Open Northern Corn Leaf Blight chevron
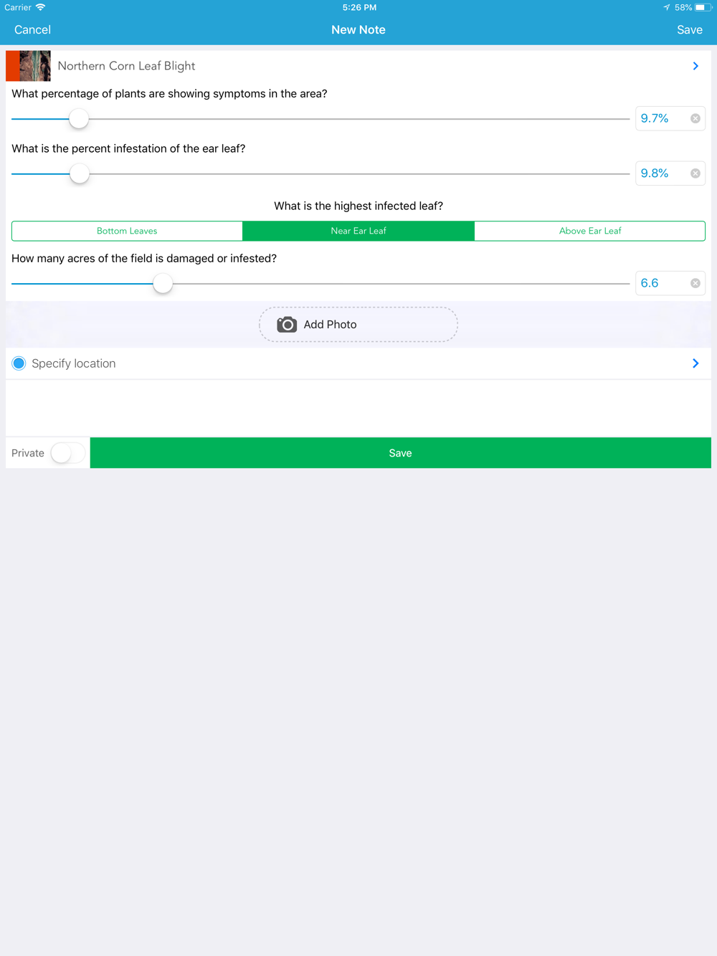Viewport: 717px width, 956px height. click(695, 66)
